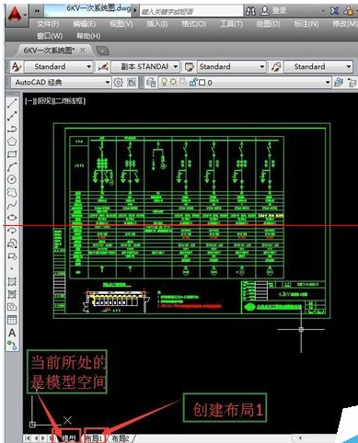
Task: Open text style Standard dropdown
Action: (x=59, y=66)
